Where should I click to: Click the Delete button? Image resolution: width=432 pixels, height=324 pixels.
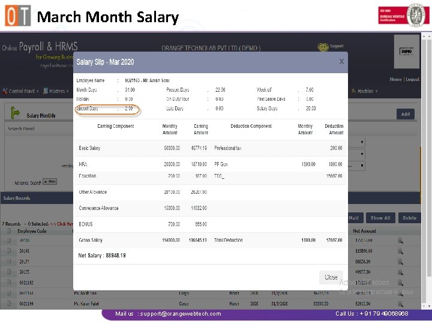click(x=410, y=218)
